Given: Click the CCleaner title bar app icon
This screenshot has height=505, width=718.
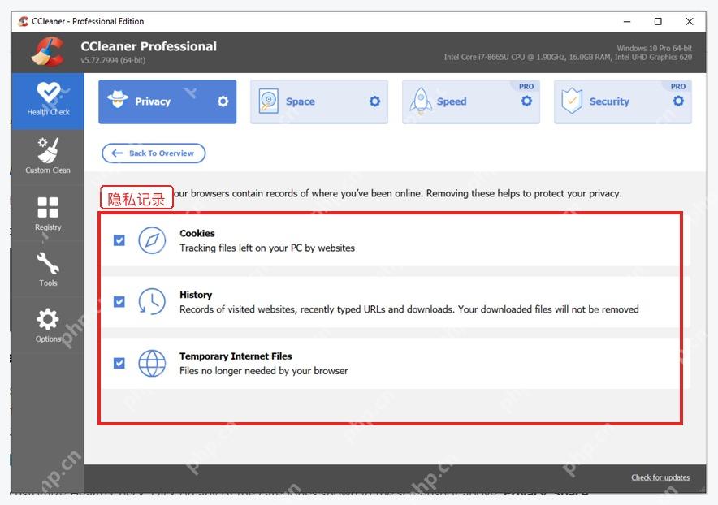Looking at the screenshot, I should point(24,21).
